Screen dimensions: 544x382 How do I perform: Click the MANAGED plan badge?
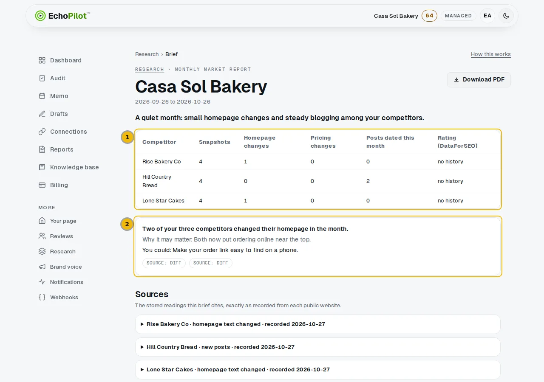tap(458, 16)
